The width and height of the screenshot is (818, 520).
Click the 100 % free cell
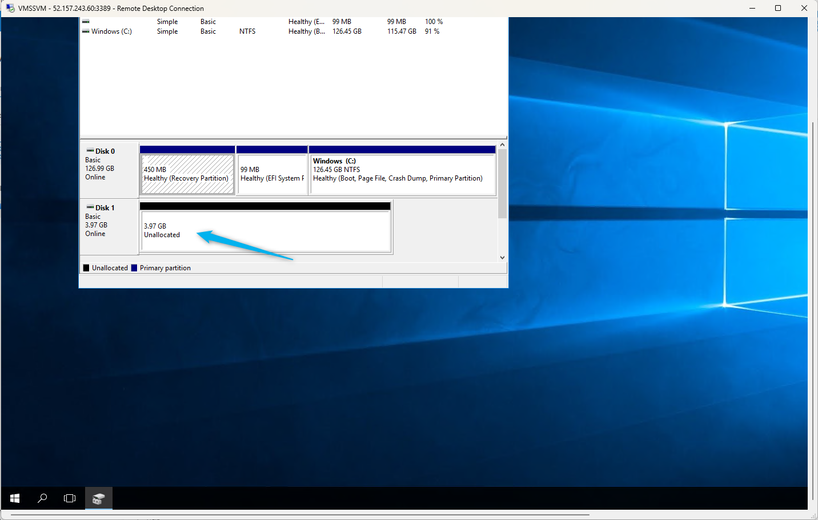pos(434,22)
